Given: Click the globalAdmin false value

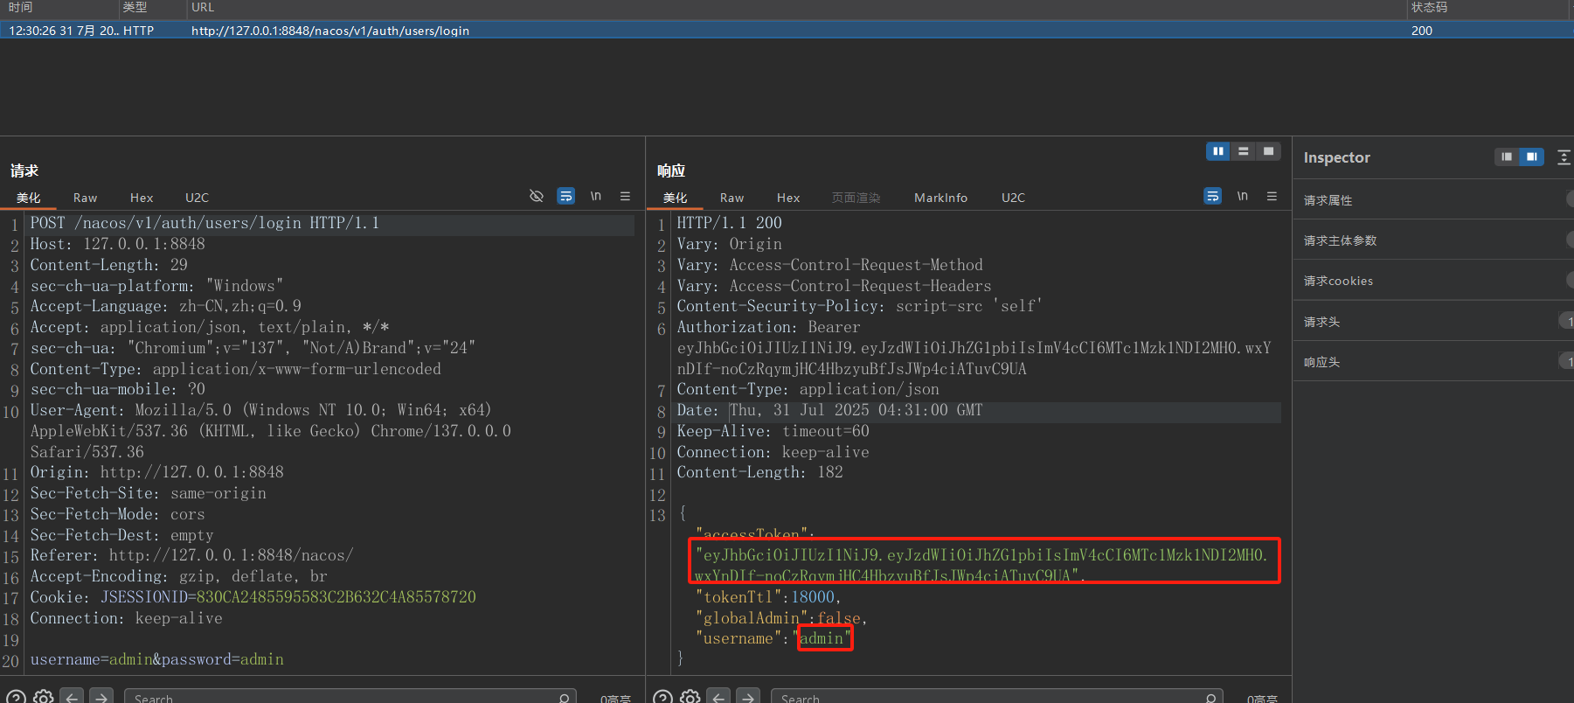Looking at the screenshot, I should pyautogui.click(x=839, y=618).
